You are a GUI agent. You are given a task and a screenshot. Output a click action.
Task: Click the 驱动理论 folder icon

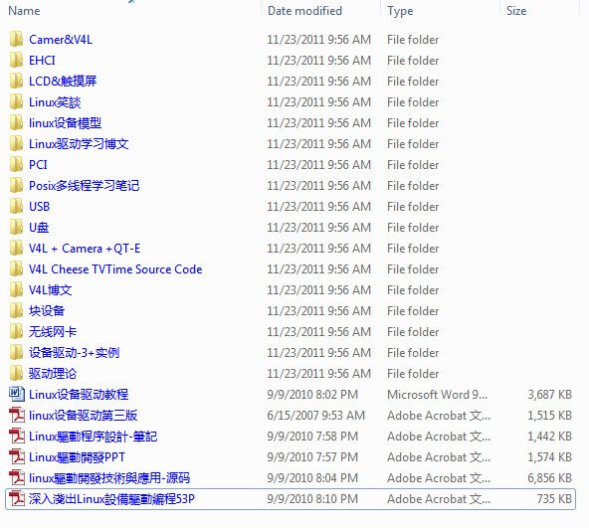[x=16, y=373]
